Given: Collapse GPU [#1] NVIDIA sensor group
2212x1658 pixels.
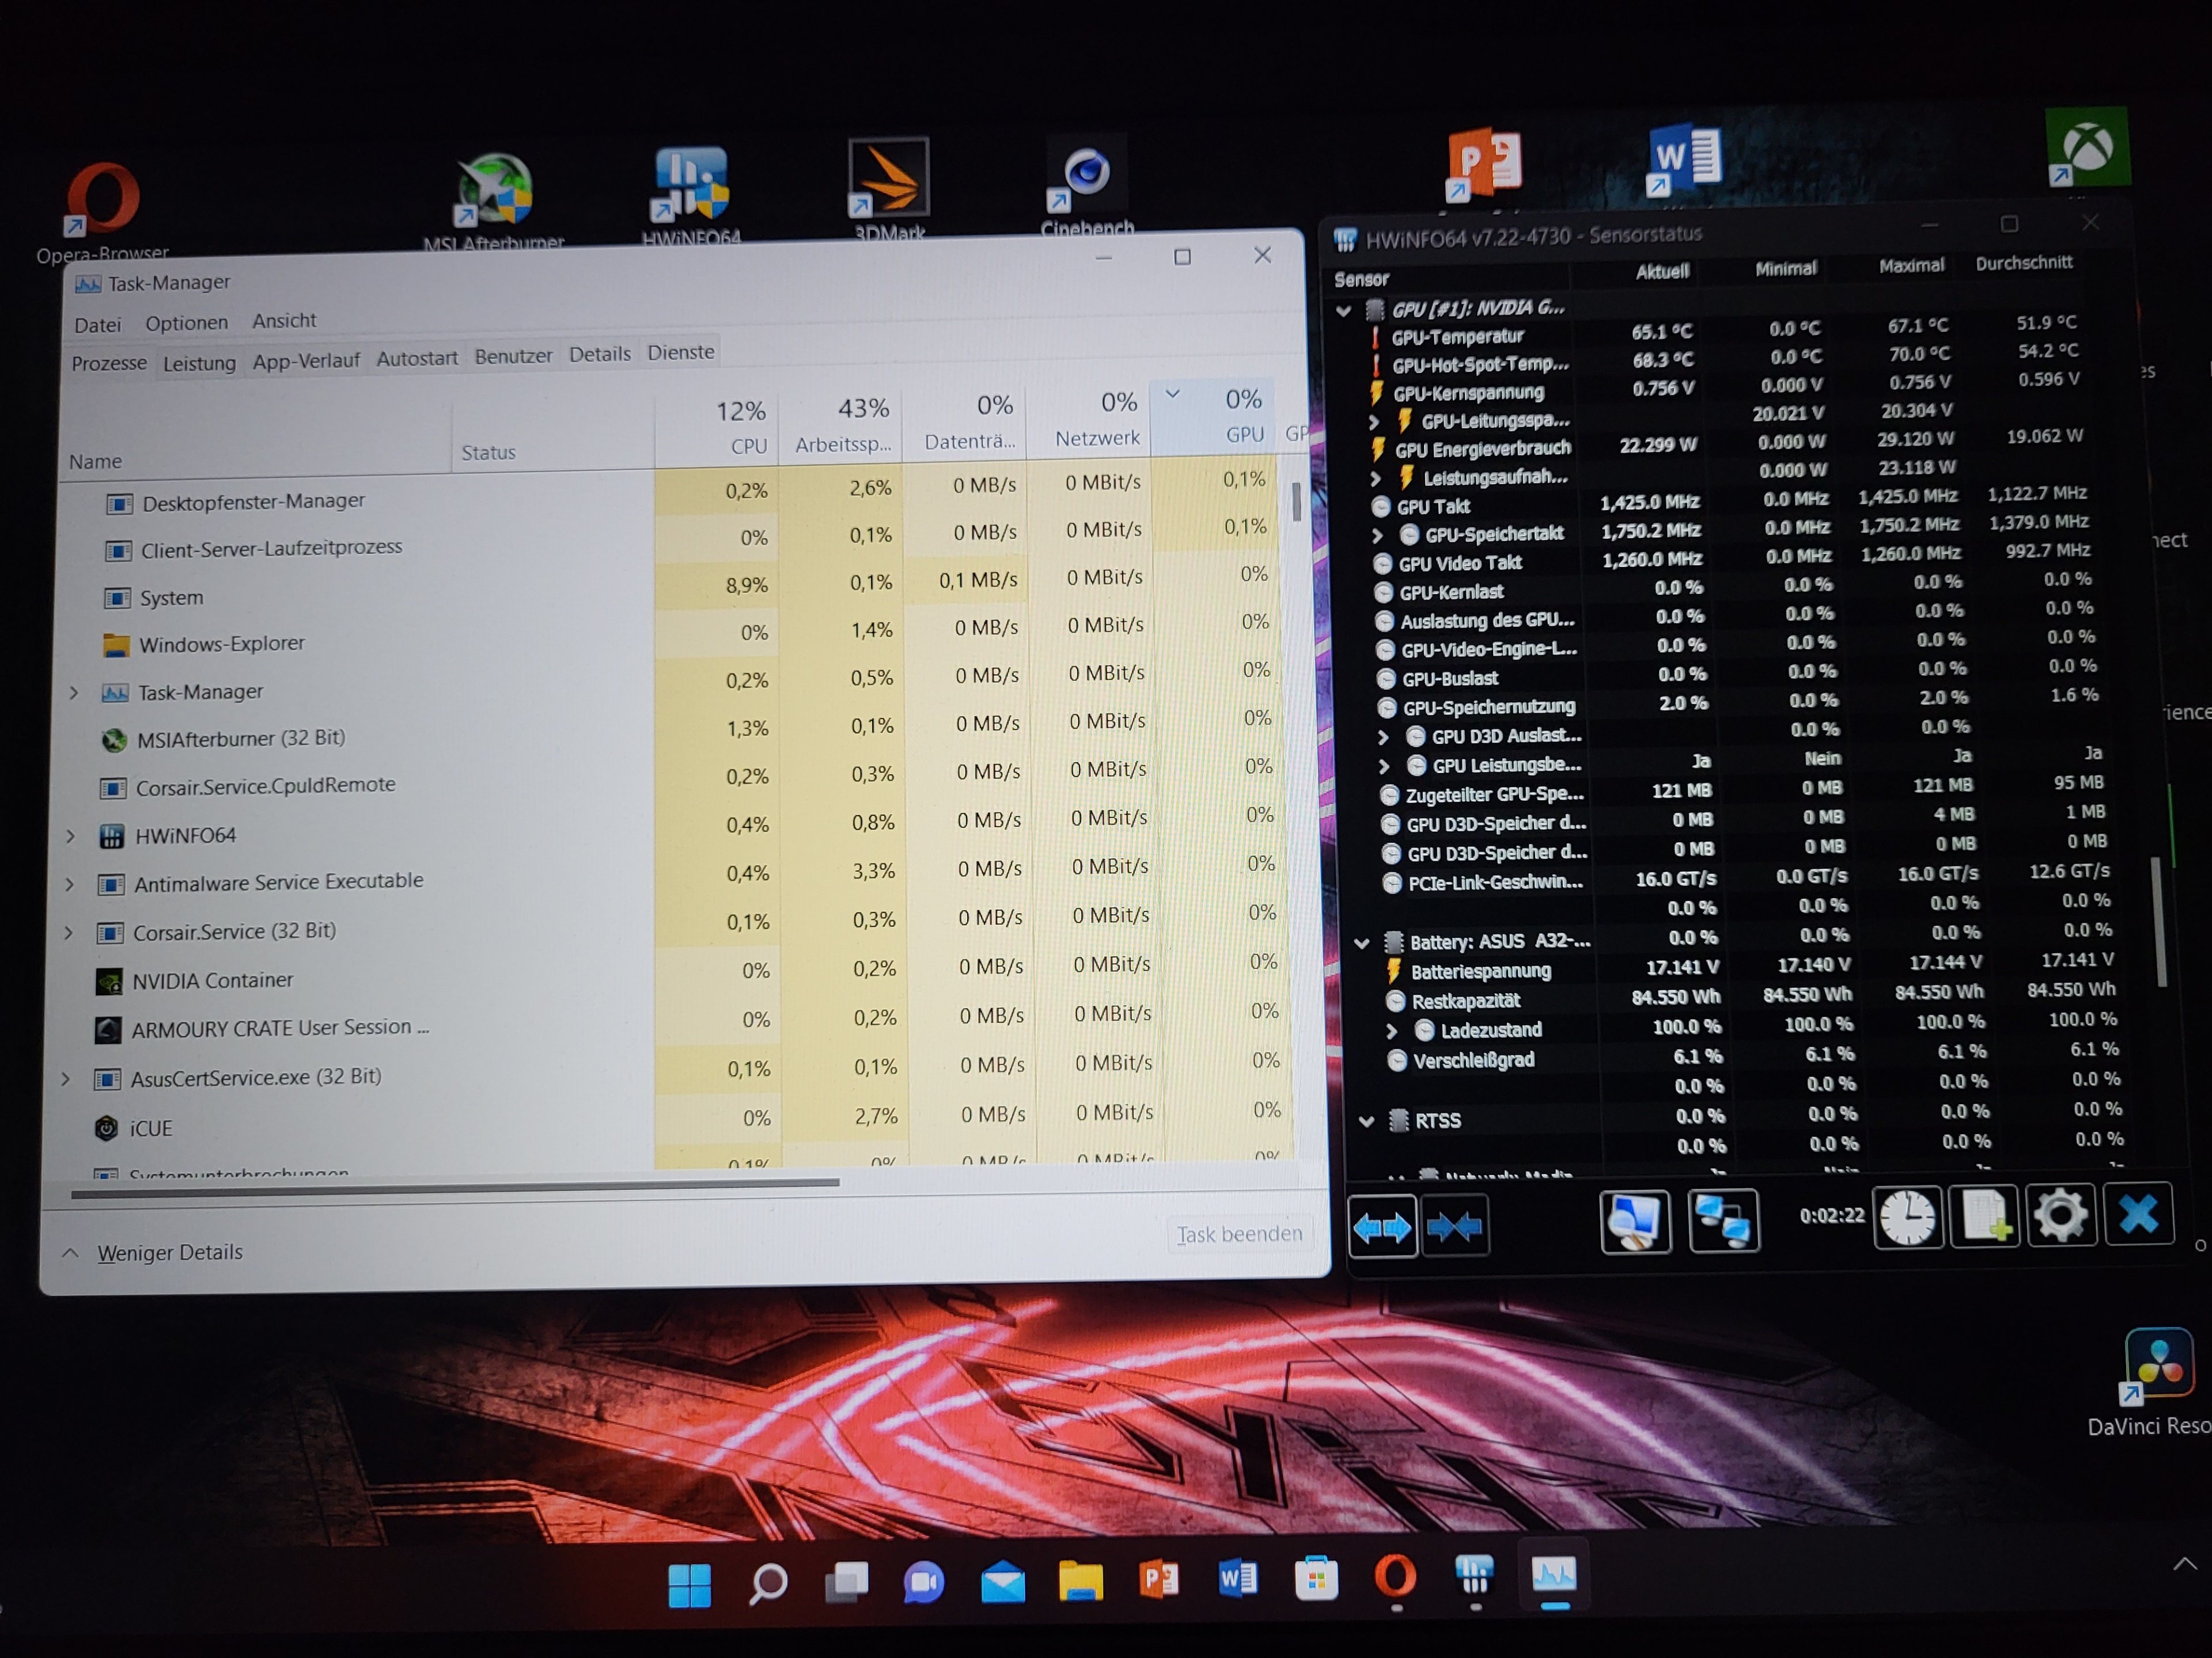Looking at the screenshot, I should [1344, 311].
